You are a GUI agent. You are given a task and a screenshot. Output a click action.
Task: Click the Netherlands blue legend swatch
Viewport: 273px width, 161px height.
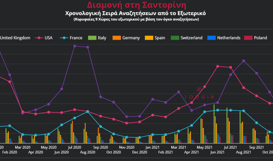212,38
